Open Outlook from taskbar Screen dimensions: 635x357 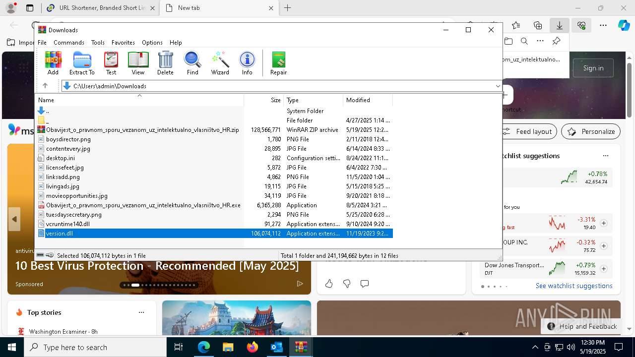(x=276, y=347)
